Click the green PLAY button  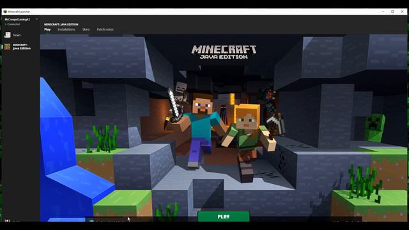[224, 217]
